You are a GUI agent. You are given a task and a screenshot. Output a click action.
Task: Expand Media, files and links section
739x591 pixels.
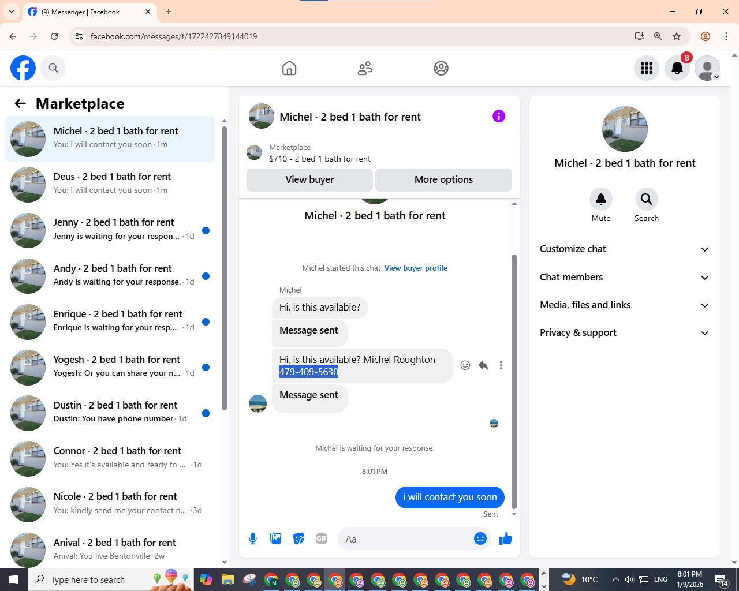pos(624,305)
